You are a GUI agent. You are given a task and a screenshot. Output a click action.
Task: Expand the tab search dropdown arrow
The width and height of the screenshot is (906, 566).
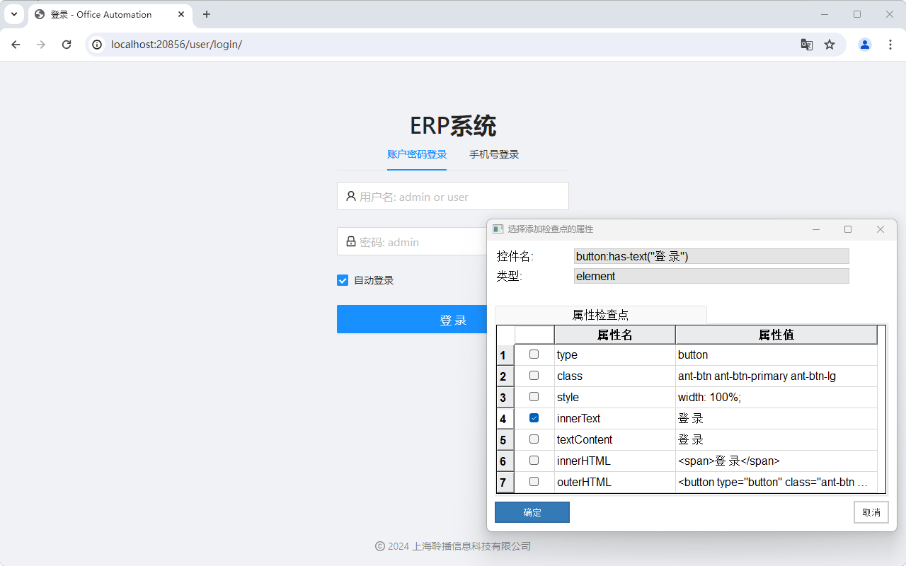[13, 14]
